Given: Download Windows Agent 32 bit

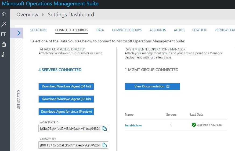Looking at the screenshot, I should (x=66, y=99).
